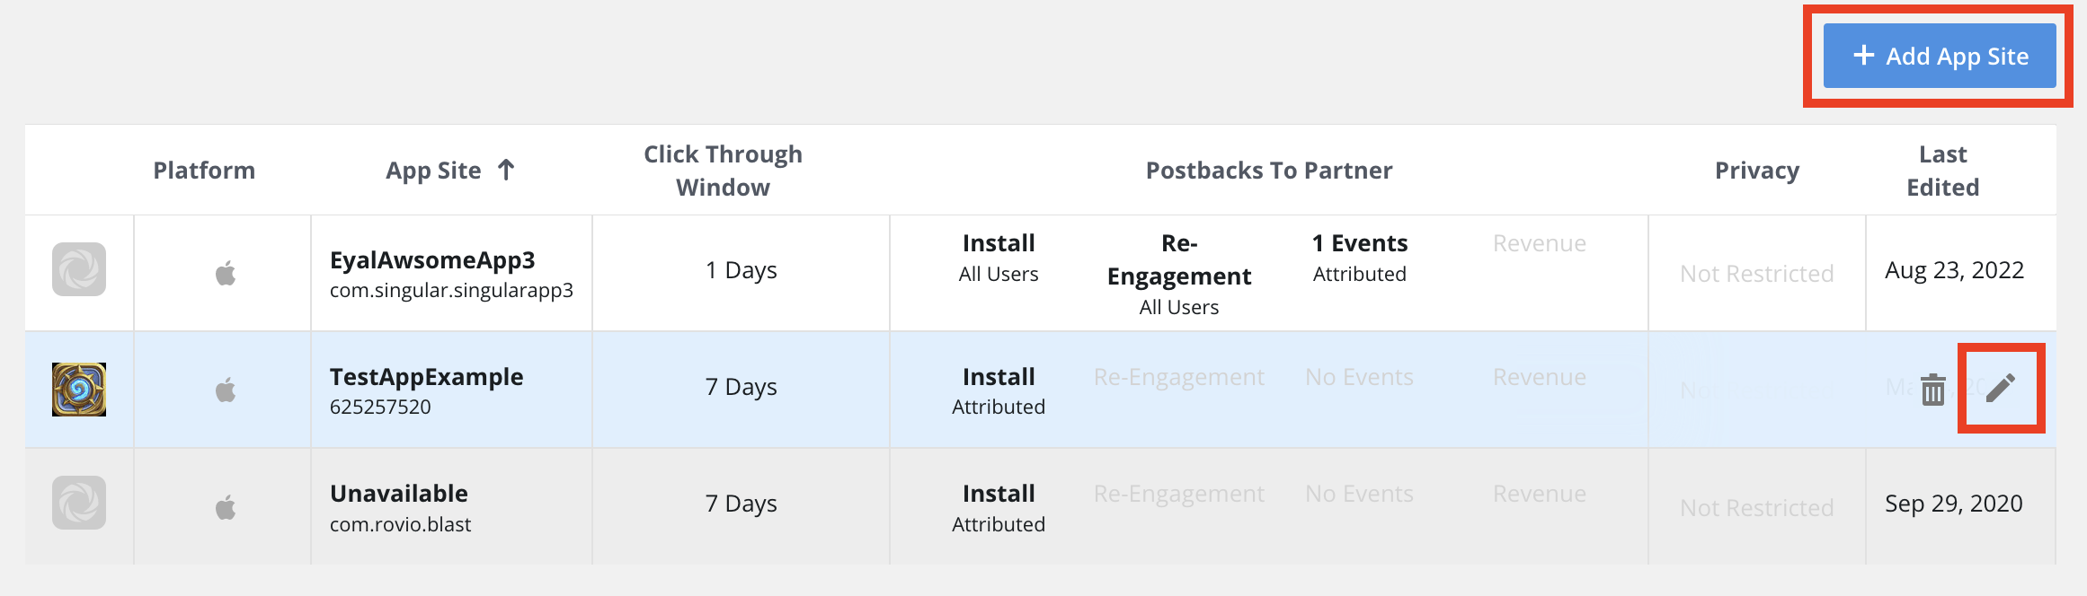Open the TestAppExample Hearthstone app icon
Viewport: 2087px width, 596px height.
[79, 390]
